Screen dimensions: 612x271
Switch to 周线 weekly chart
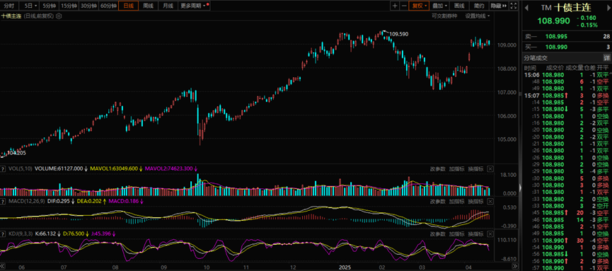[x=148, y=6]
